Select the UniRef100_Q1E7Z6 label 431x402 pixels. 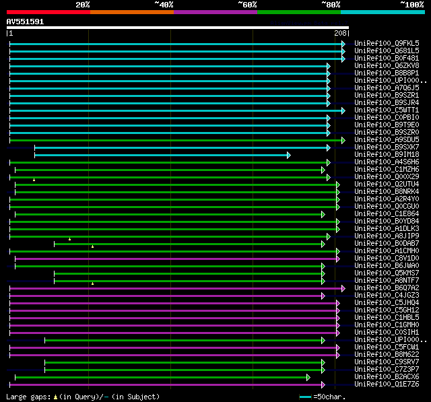click(x=387, y=384)
